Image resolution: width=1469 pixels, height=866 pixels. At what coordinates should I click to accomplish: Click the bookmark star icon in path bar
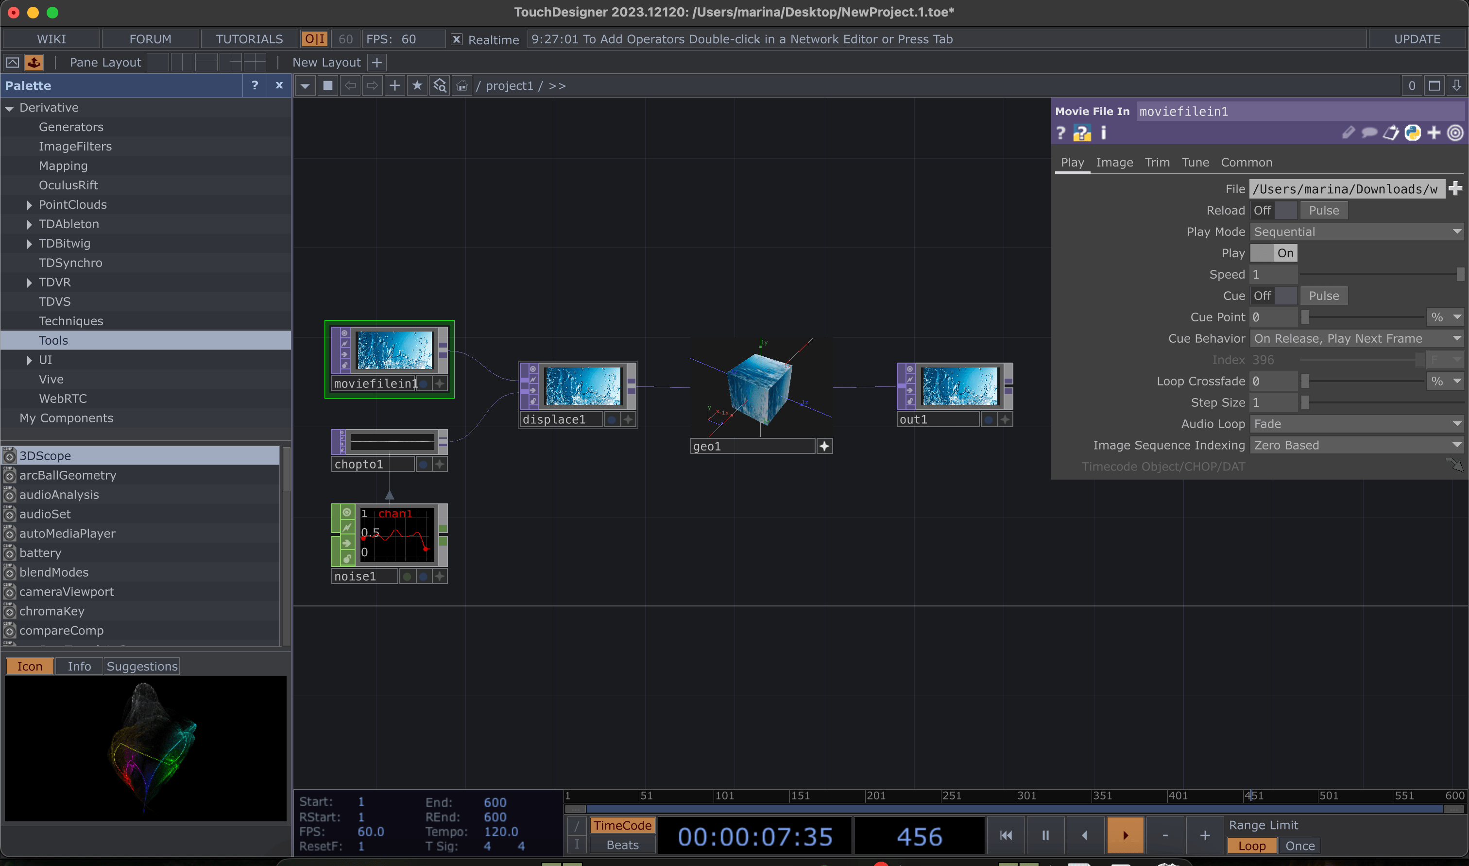(417, 86)
